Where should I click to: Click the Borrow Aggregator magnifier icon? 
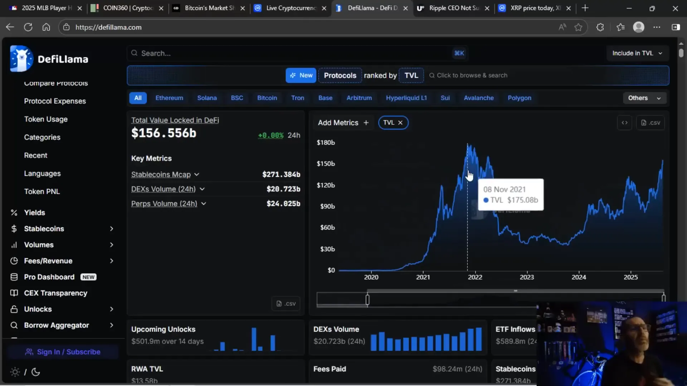(14, 325)
